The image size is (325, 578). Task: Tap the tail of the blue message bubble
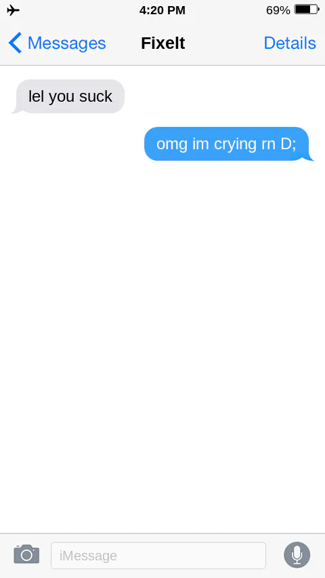(309, 157)
